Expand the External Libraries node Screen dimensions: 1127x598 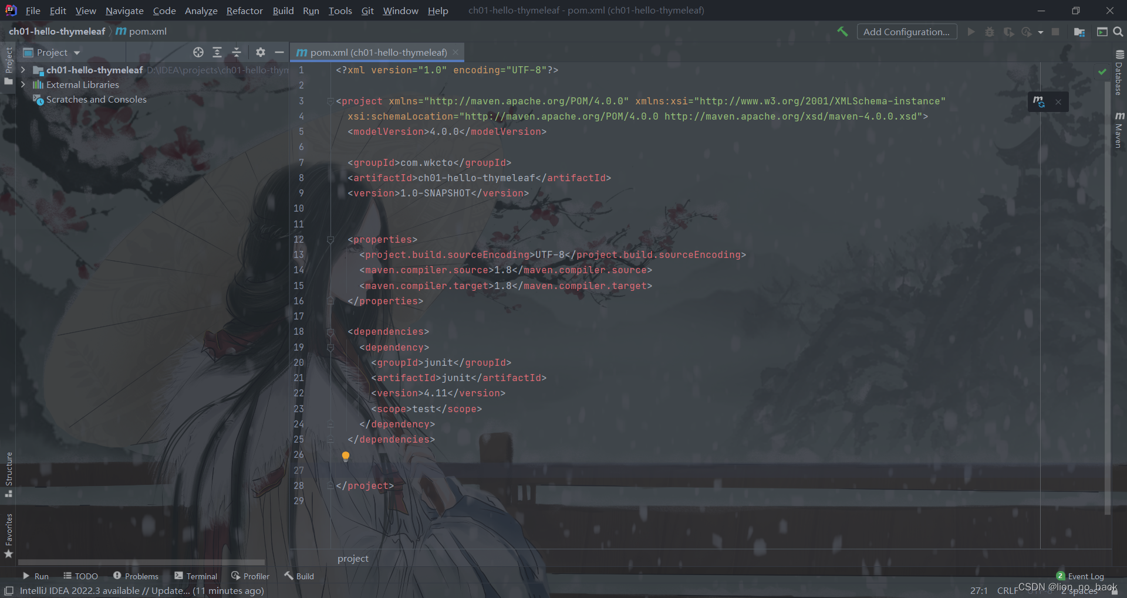coord(22,84)
